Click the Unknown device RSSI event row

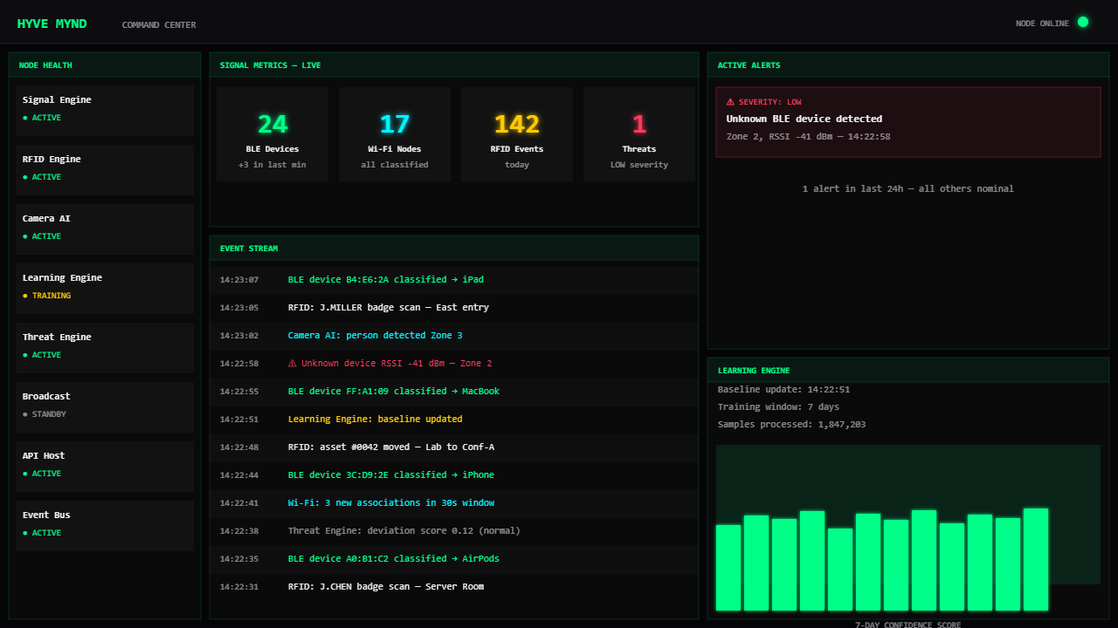pyautogui.click(x=454, y=364)
